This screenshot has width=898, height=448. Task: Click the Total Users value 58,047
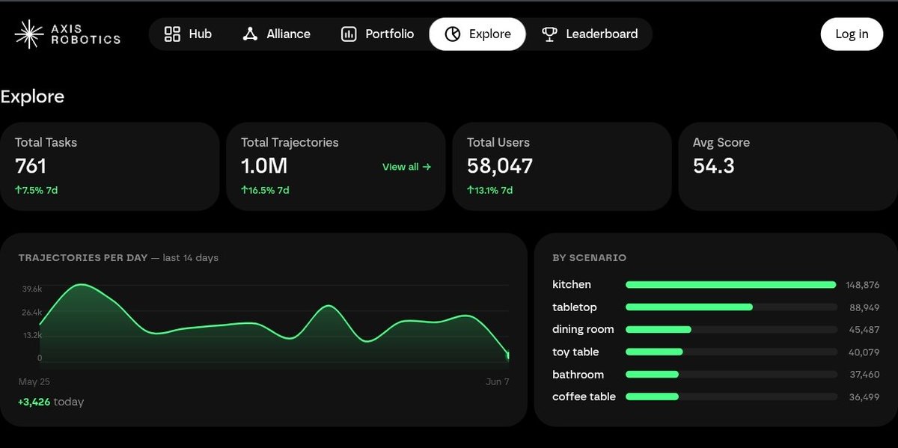(500, 166)
